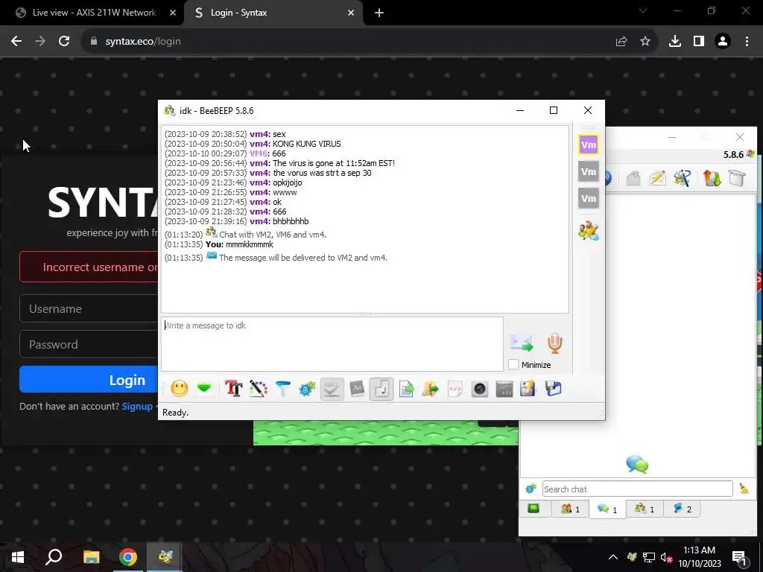Click the BeeBEEP bee taskbar icon
Viewport: 763px width, 572px height.
coord(165,557)
